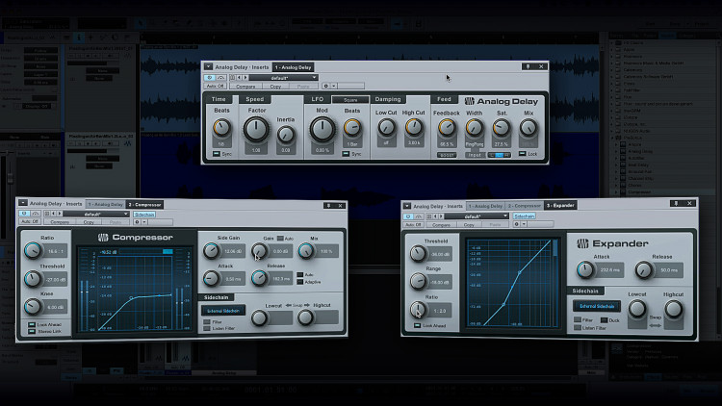Select the 2 - Compressor tab in Compressor window

tap(144, 204)
